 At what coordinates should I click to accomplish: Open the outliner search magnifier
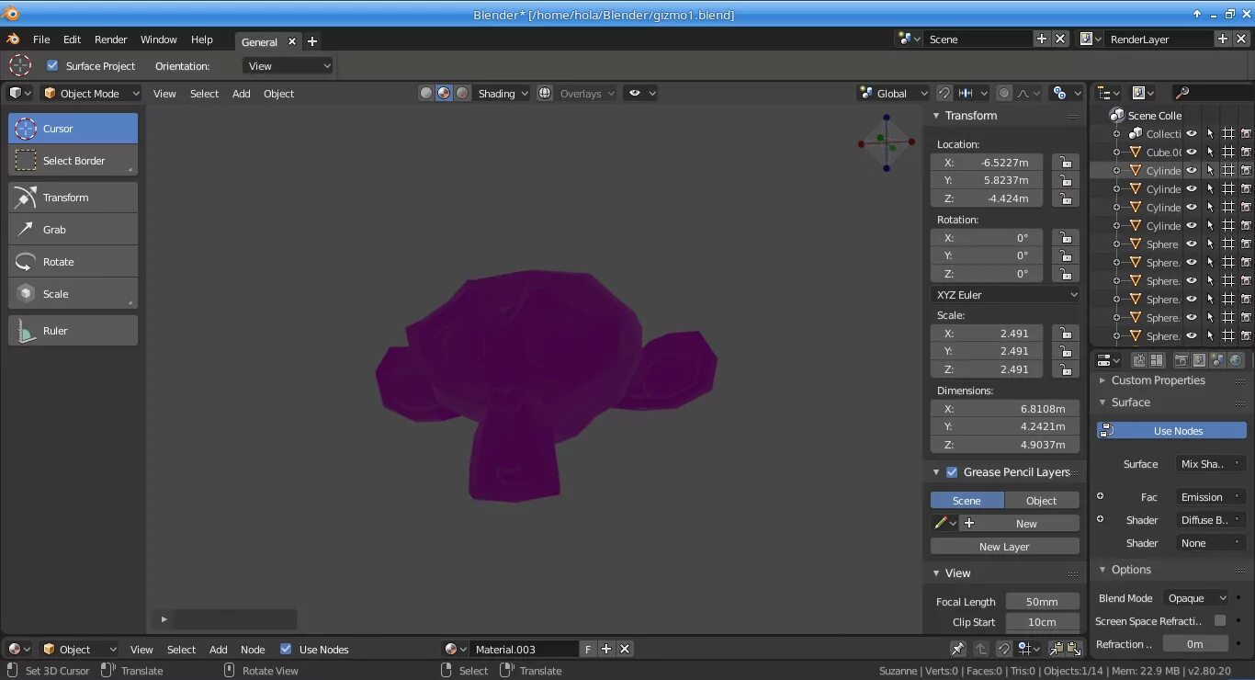click(1182, 93)
